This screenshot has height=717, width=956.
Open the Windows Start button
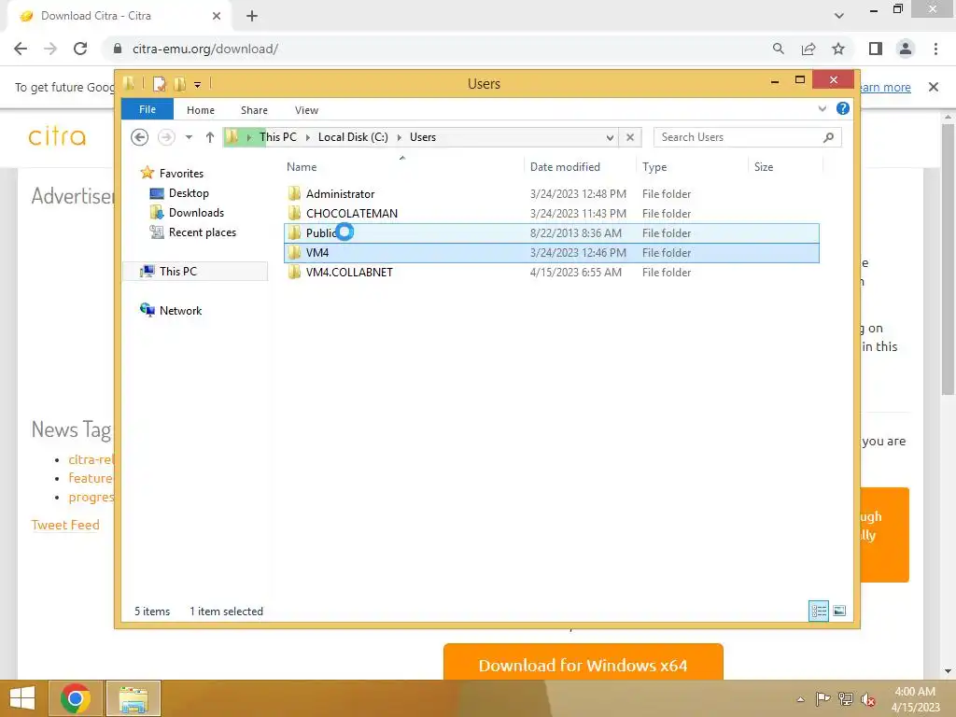[x=22, y=698]
